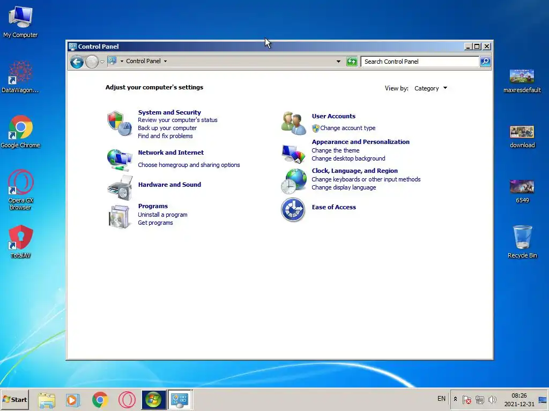Click Change keyboards or other input methods
This screenshot has width=549, height=411.
coord(366,179)
